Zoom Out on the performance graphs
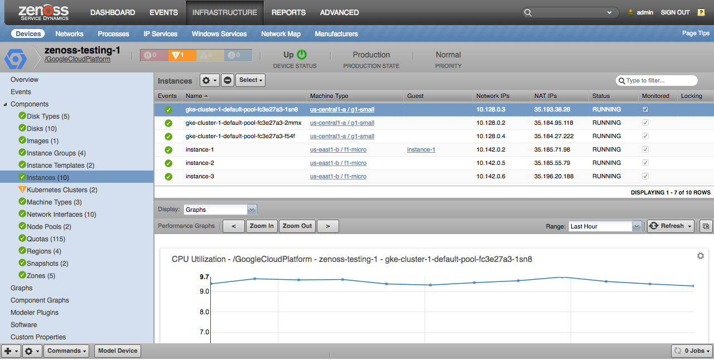714x360 pixels. click(x=297, y=226)
